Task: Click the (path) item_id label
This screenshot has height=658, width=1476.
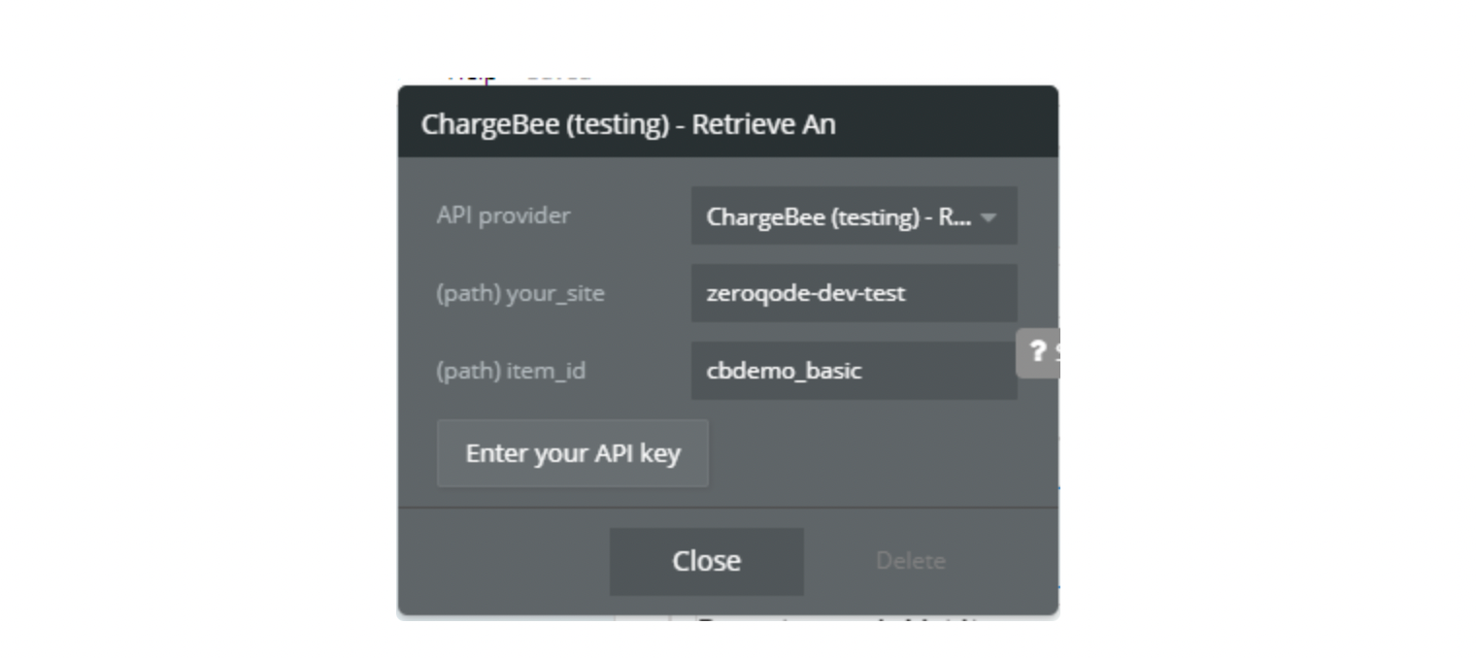Action: coord(511,371)
